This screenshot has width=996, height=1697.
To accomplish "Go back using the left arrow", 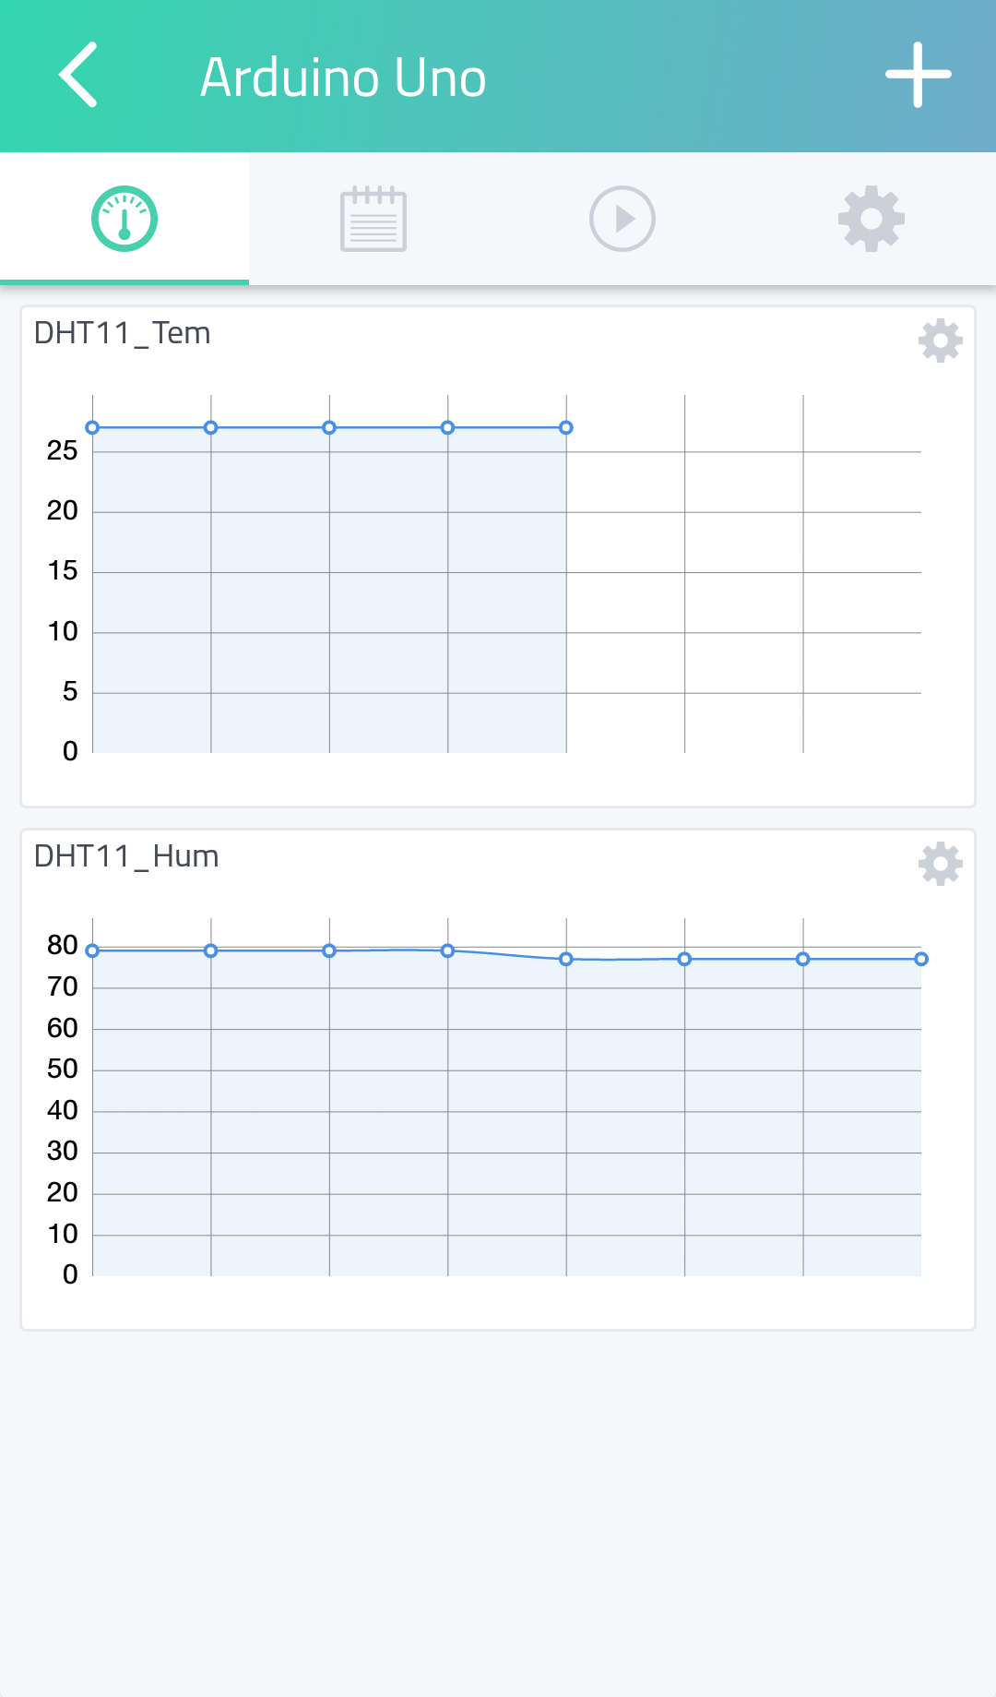I will (x=78, y=75).
